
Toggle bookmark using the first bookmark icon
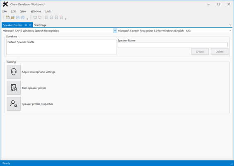[x=46, y=17]
